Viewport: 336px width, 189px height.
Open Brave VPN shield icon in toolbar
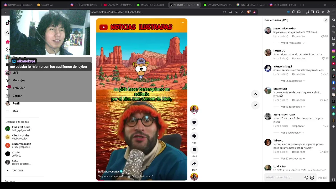pyautogui.click(x=328, y=12)
